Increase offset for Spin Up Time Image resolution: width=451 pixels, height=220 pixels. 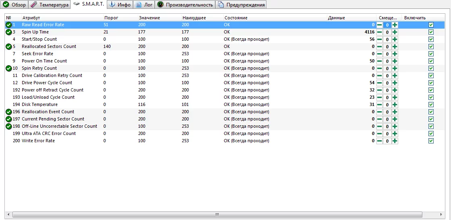(395, 32)
